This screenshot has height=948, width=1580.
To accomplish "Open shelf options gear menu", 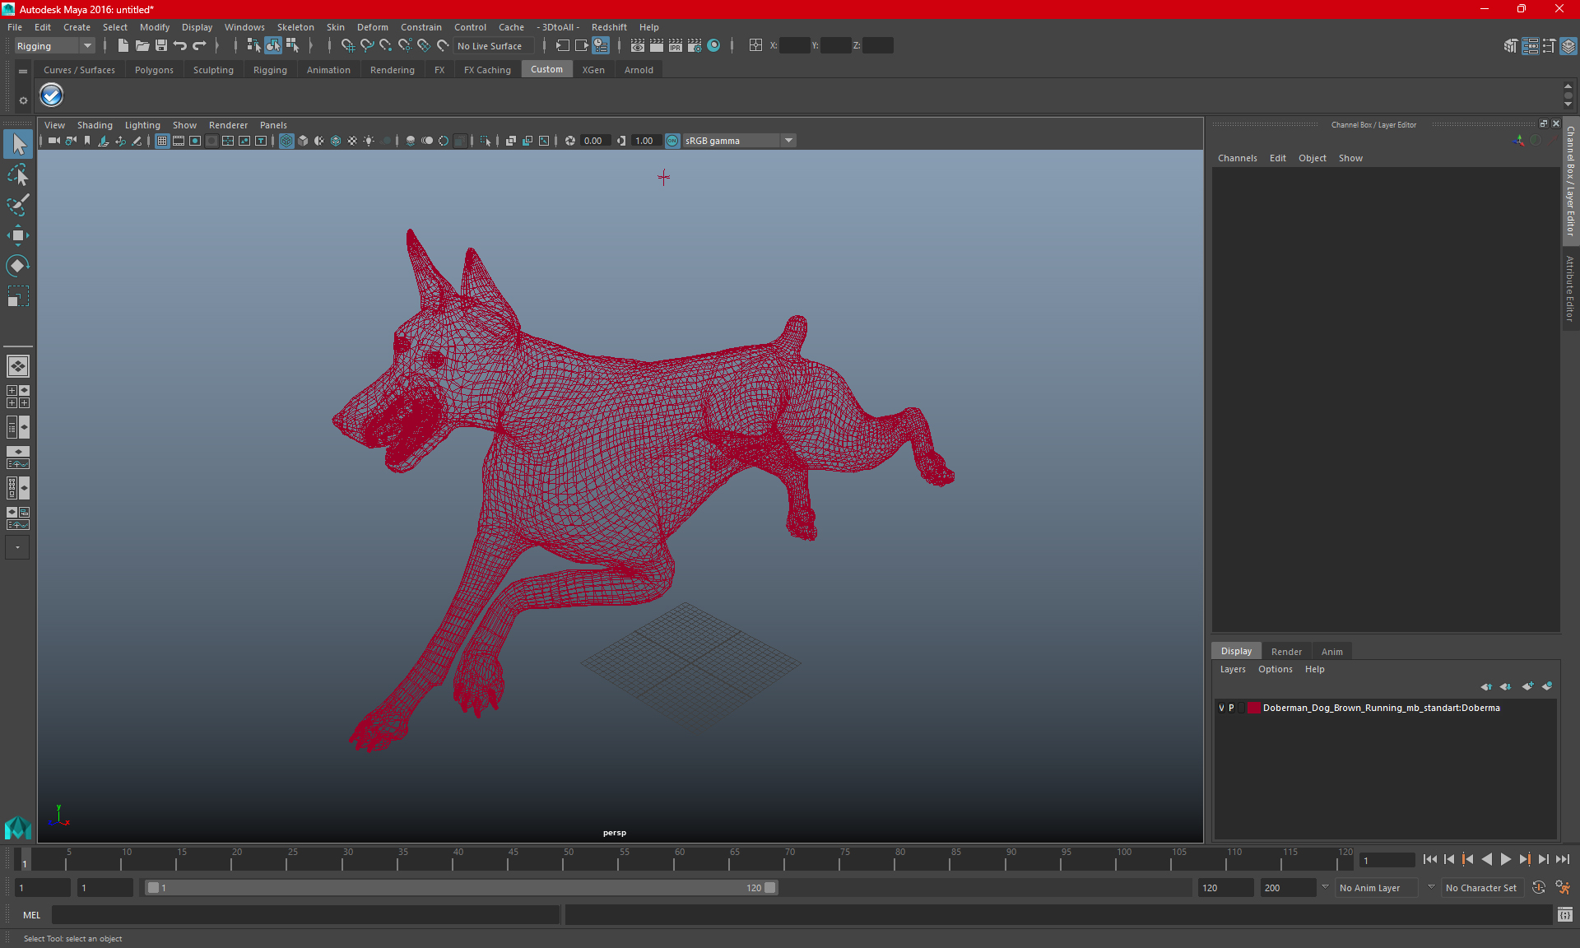I will point(23,100).
